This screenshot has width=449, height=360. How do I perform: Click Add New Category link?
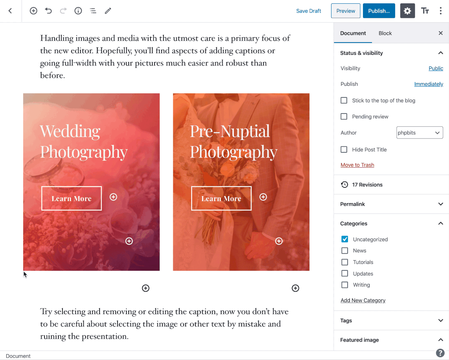363,300
